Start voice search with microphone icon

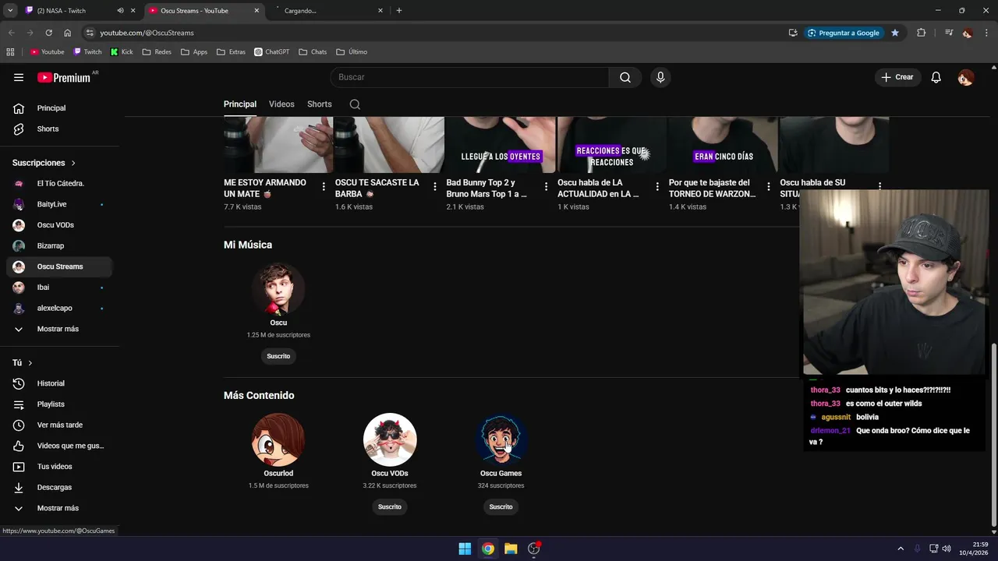[x=660, y=77]
